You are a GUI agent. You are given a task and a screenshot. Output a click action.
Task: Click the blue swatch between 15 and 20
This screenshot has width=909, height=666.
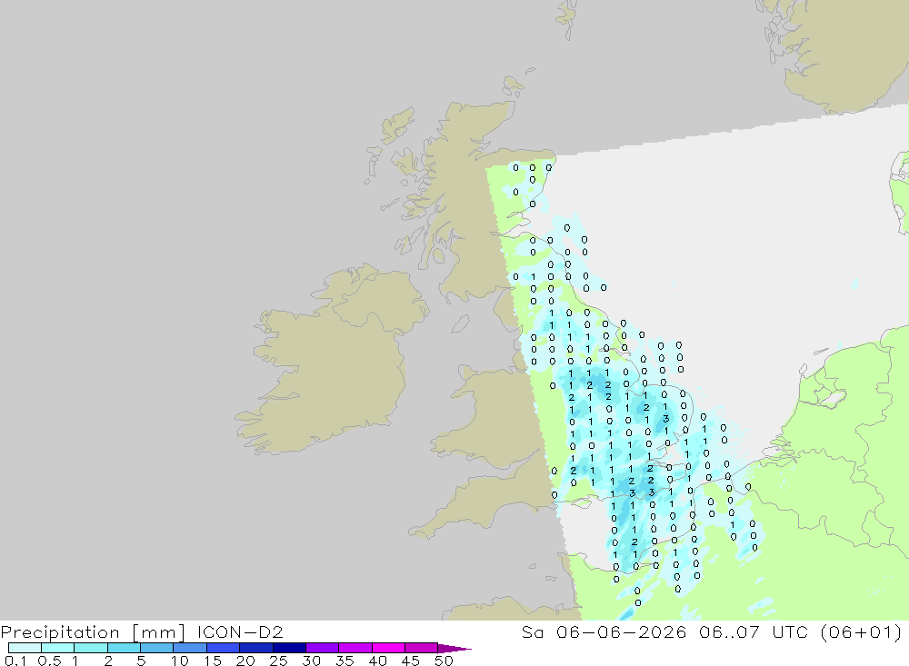[223, 648]
